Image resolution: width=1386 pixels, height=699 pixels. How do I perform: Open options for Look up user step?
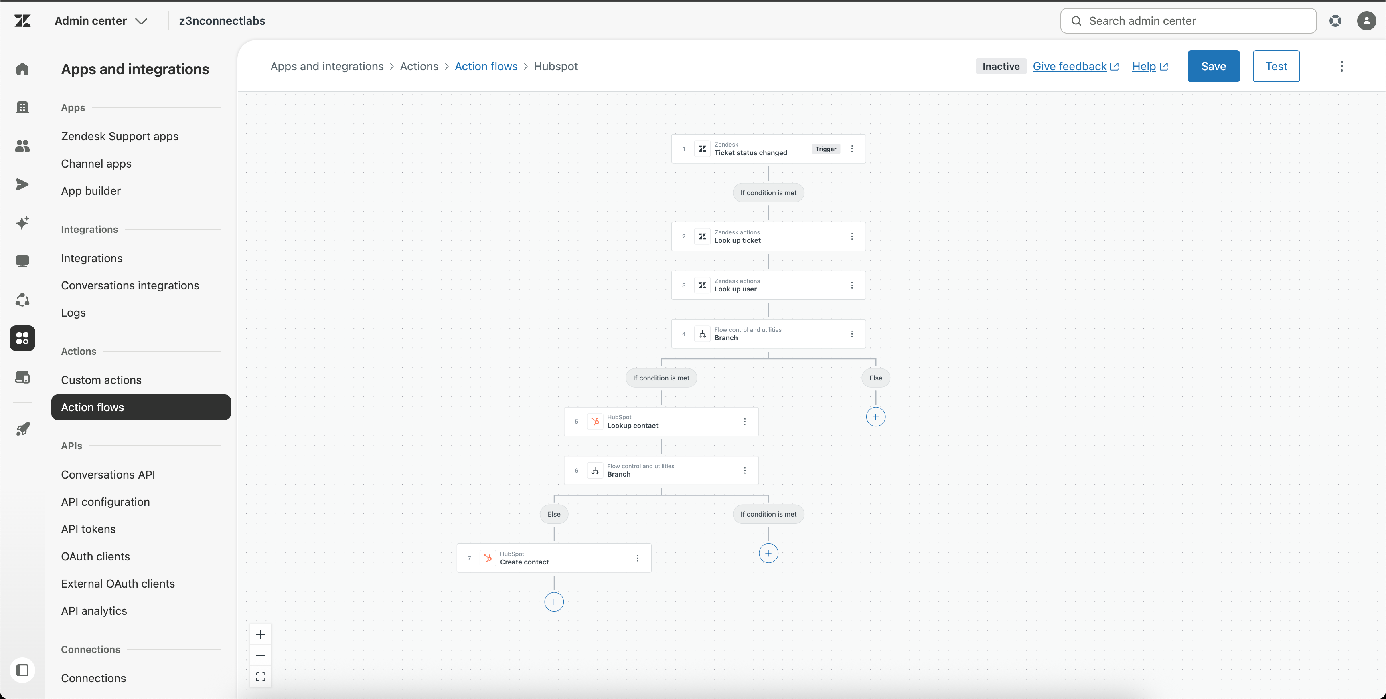click(x=852, y=285)
